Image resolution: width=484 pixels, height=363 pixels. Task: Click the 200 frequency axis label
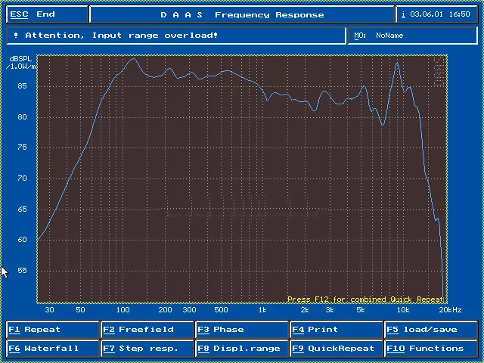click(165, 309)
